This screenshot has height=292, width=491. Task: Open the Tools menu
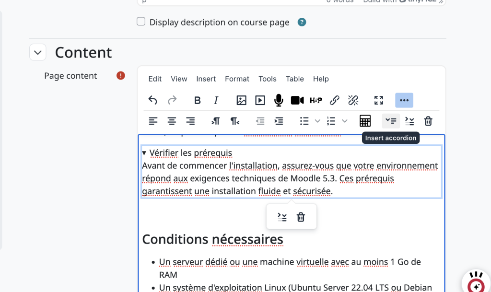coord(268,79)
